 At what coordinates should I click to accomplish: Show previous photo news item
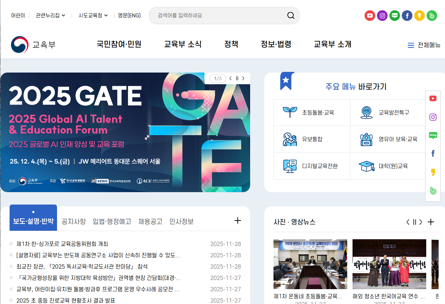pos(408,222)
